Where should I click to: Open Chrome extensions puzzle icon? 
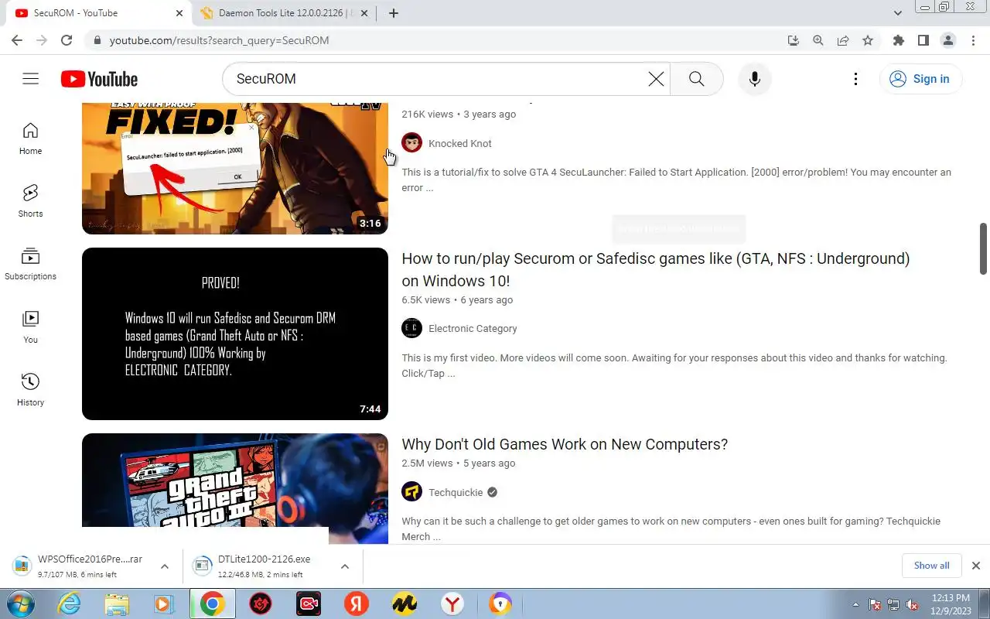898,40
